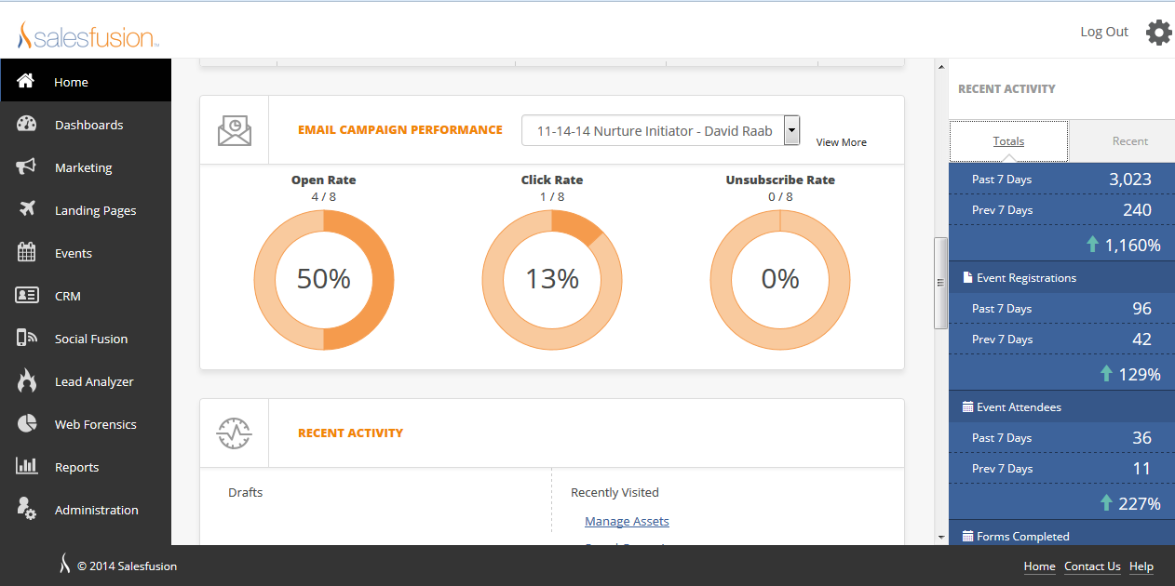Click the Reports bar chart icon
The height and width of the screenshot is (586, 1175).
point(26,466)
